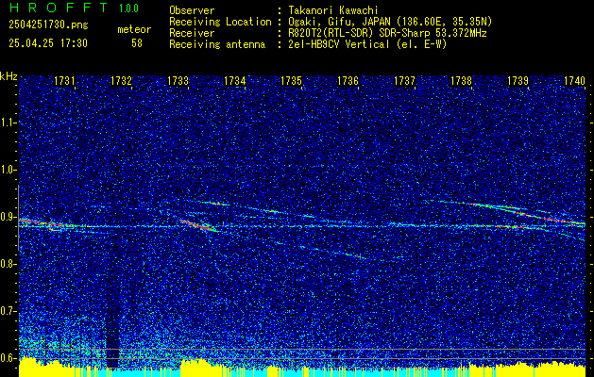The image size is (594, 377).
Task: Click the 1739 time marker
Action: (518, 81)
